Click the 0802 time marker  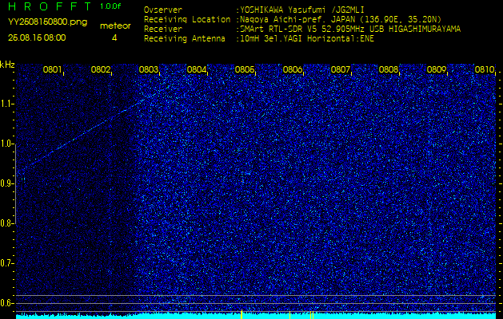pos(101,69)
